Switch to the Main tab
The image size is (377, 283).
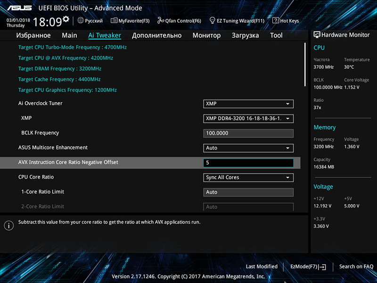pos(69,35)
